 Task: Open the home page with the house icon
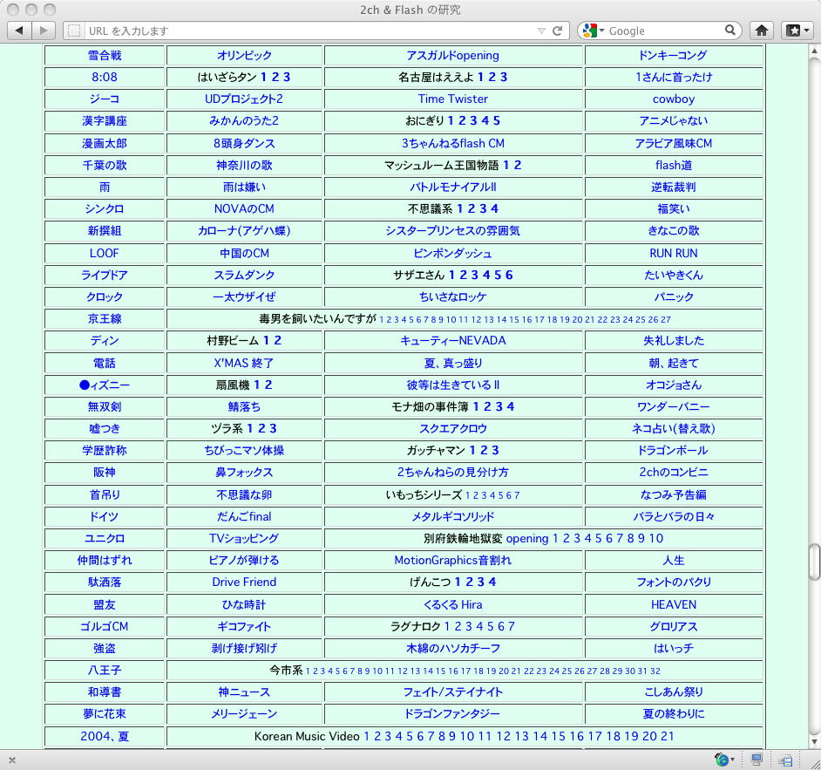pos(762,31)
